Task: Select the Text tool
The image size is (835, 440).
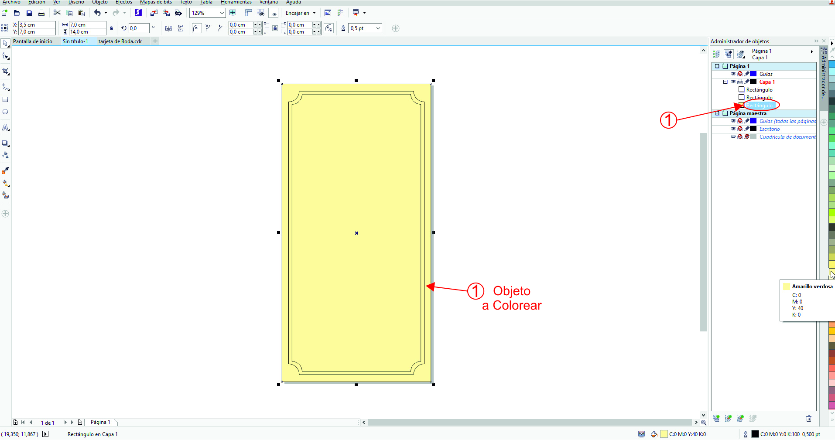Action: [5, 127]
